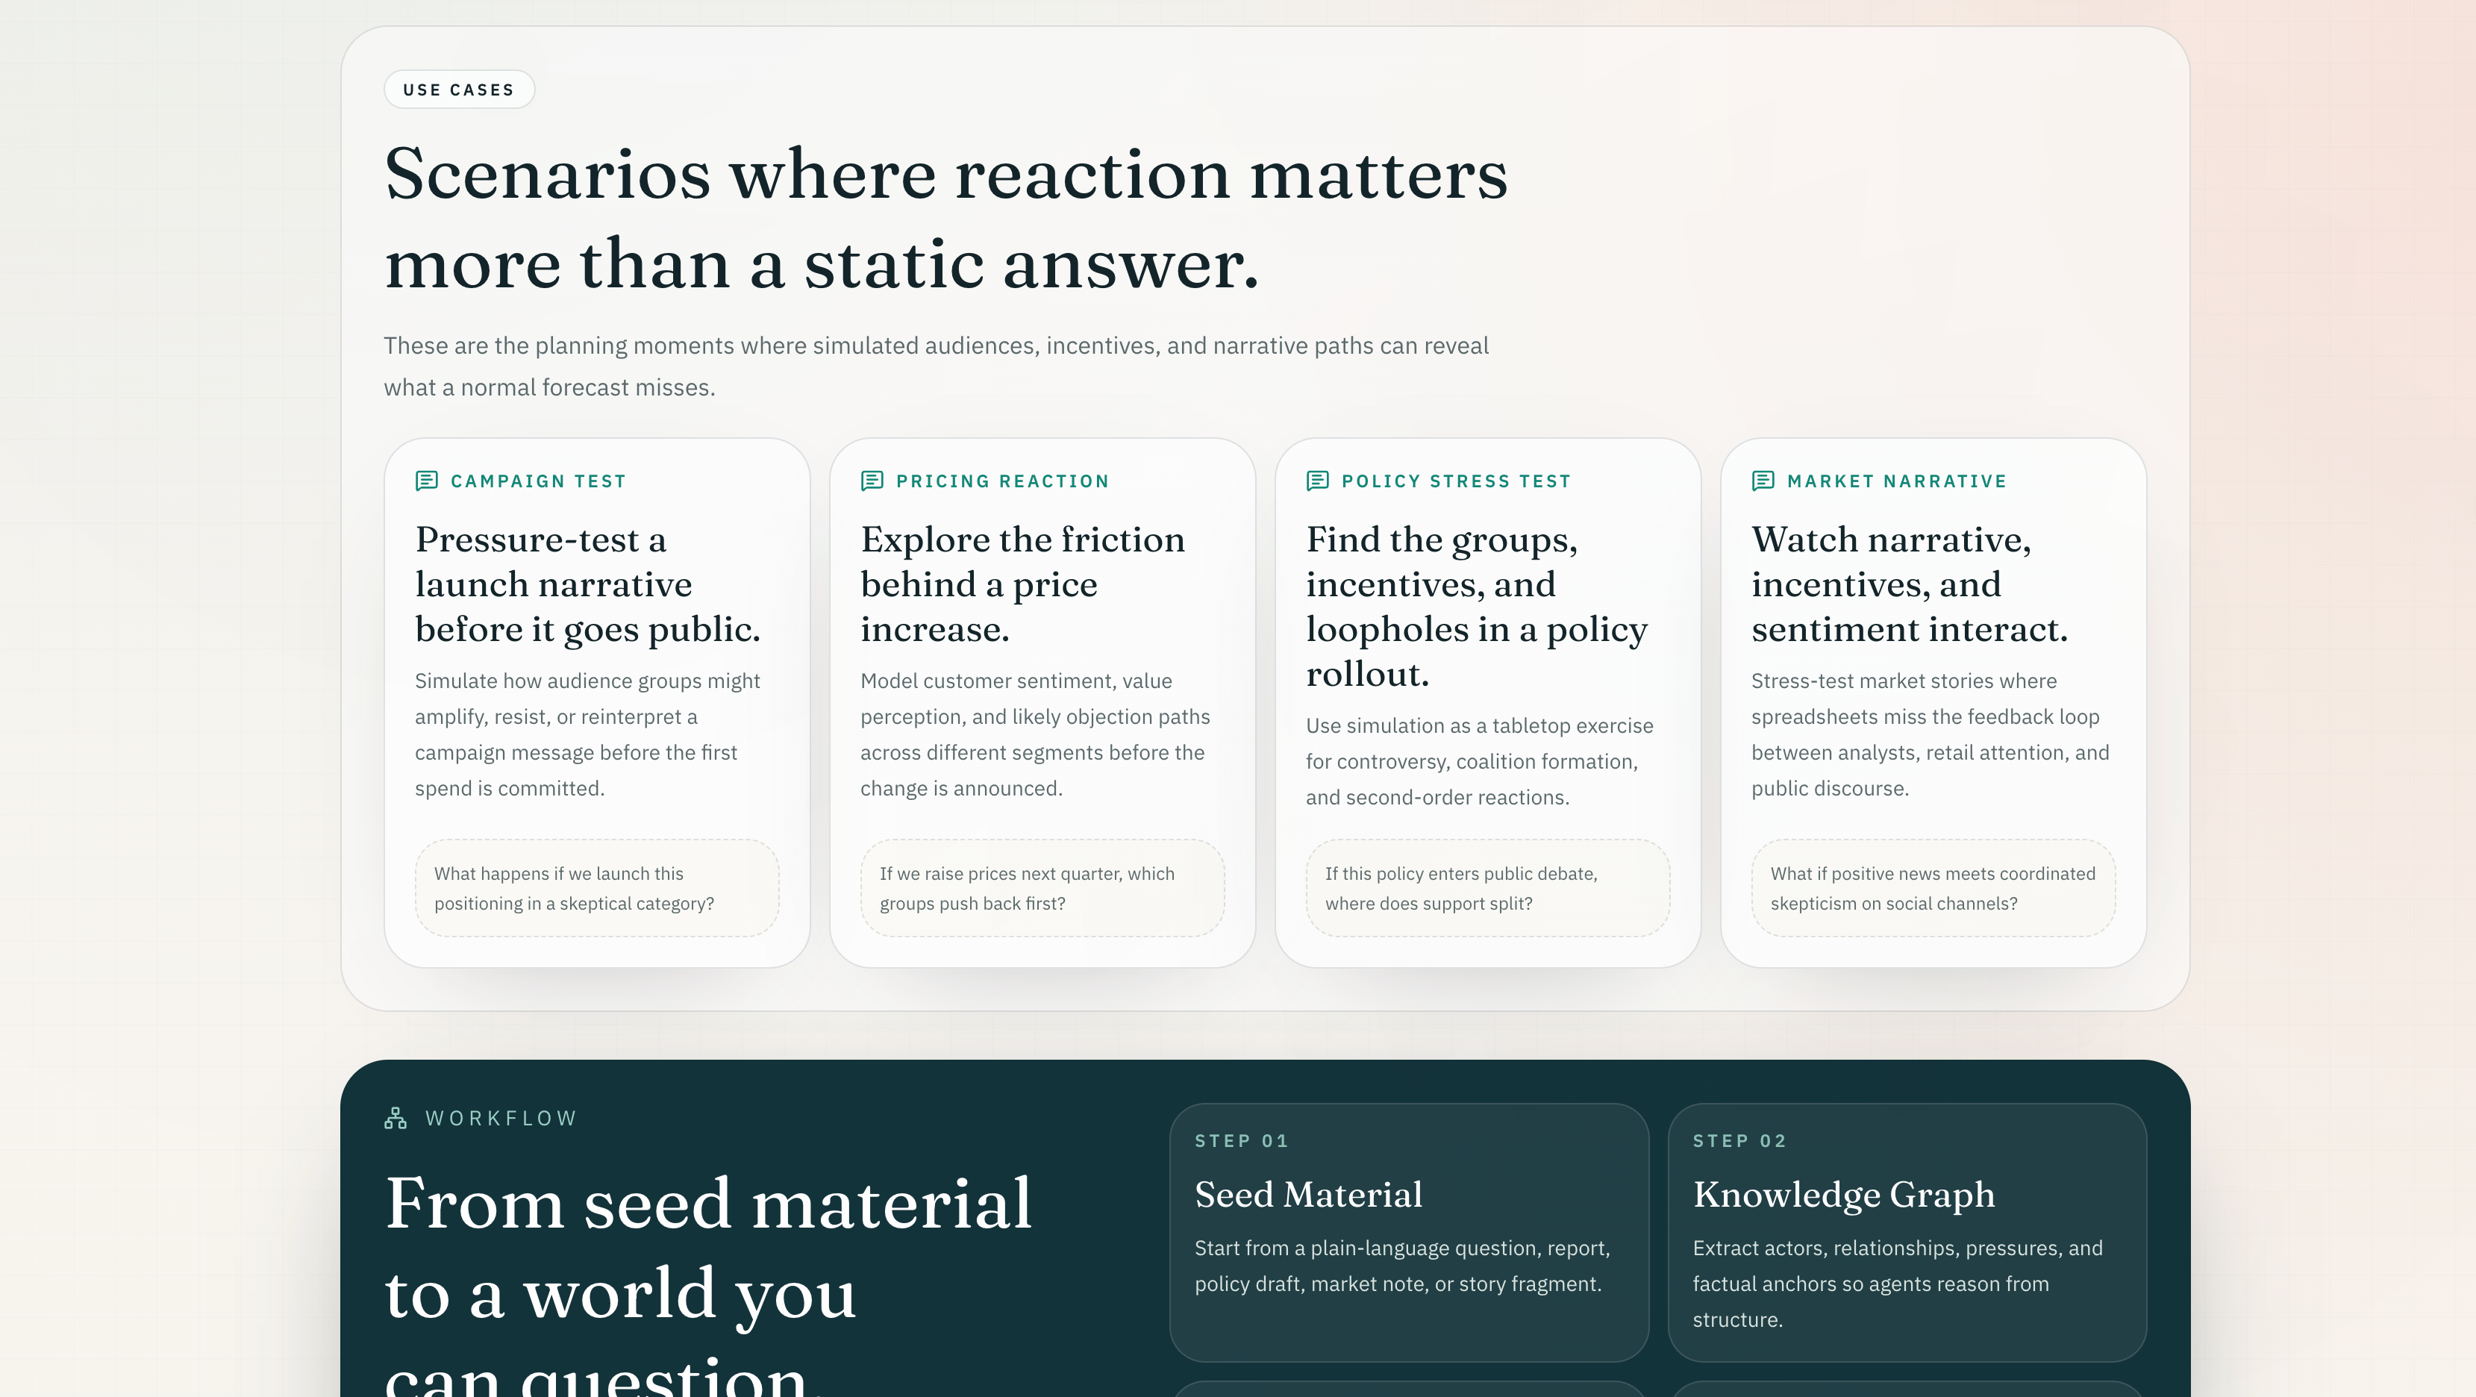Image resolution: width=2476 pixels, height=1397 pixels.
Task: Click the 'Extract actors, relationships, pressures' text
Action: coord(1898,1284)
